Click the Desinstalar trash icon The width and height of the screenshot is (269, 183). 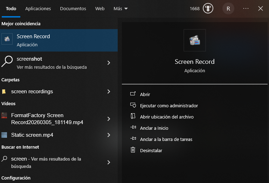[133, 150]
